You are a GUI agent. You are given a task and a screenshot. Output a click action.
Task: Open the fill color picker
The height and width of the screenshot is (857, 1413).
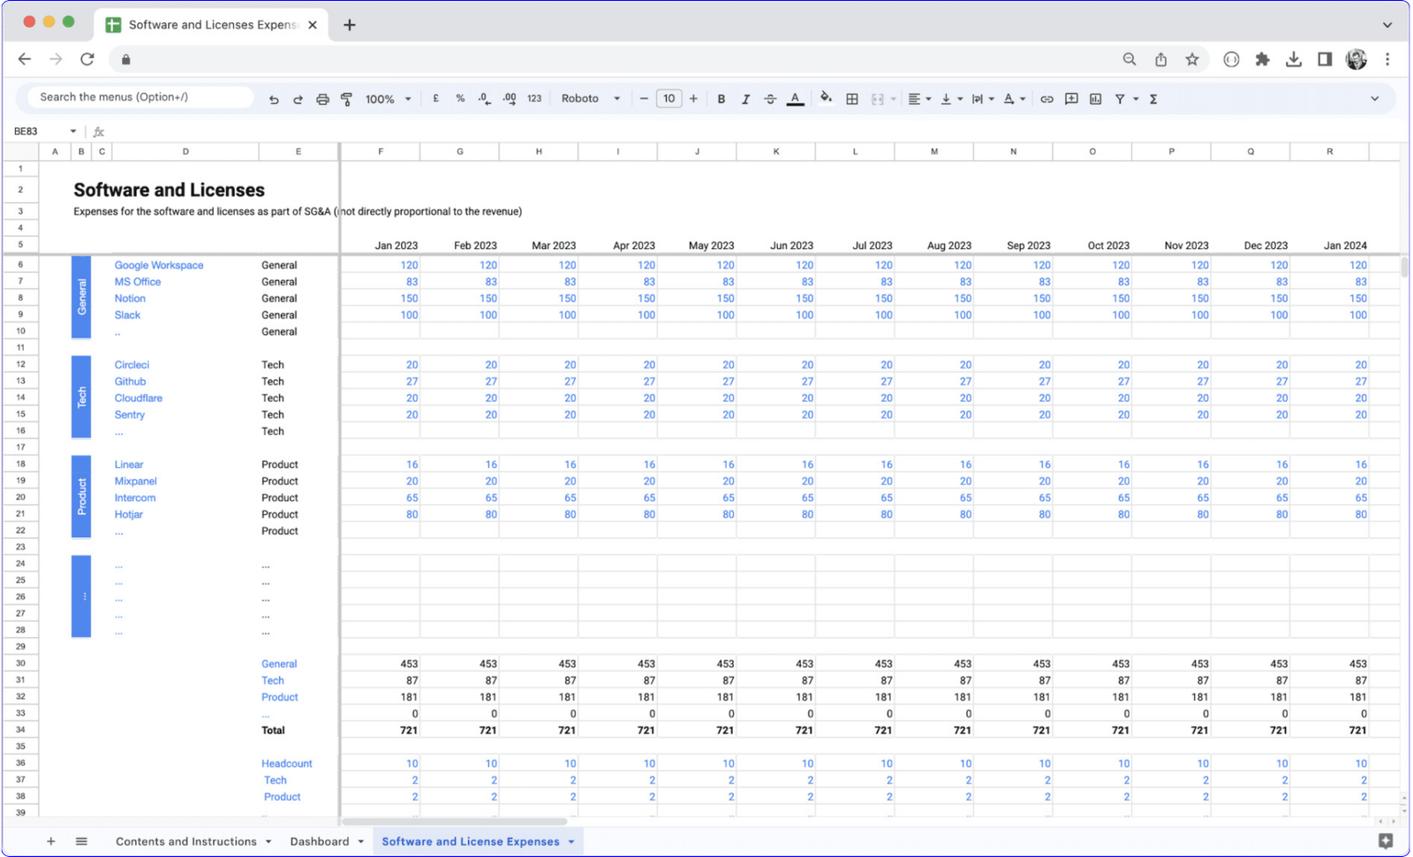coord(826,98)
